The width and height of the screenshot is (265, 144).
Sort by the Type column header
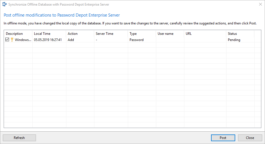click(142, 34)
